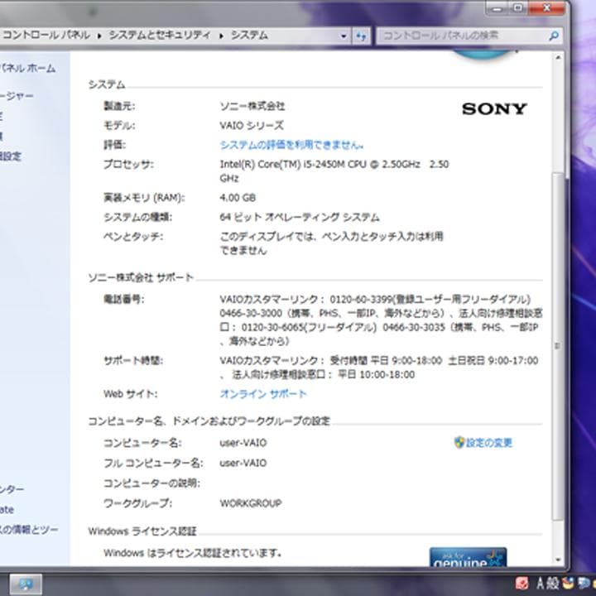
Task: Click the processor value Intel(R) Core(TM) i5-2450M
Action: [x=334, y=171]
